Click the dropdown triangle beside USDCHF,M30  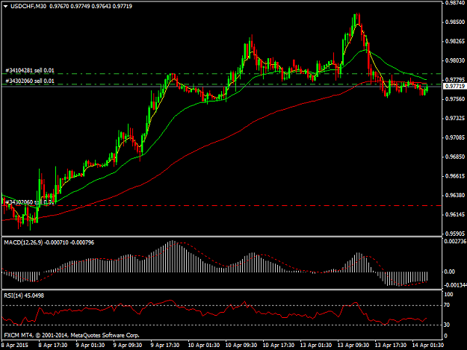click(x=6, y=6)
